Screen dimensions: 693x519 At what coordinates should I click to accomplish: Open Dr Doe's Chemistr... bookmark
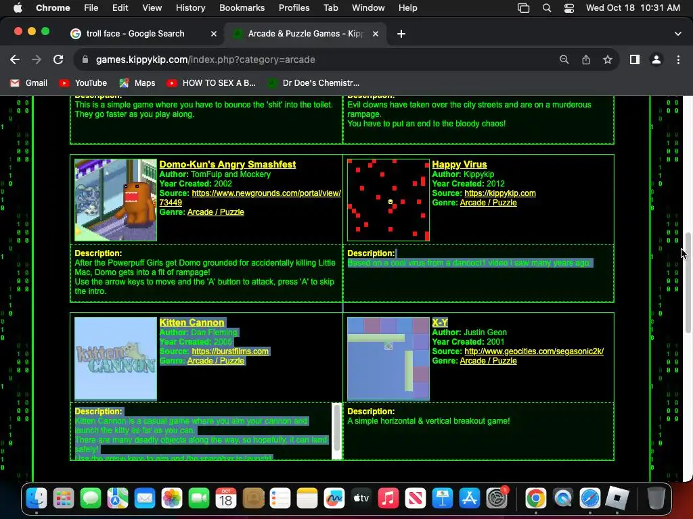(314, 83)
